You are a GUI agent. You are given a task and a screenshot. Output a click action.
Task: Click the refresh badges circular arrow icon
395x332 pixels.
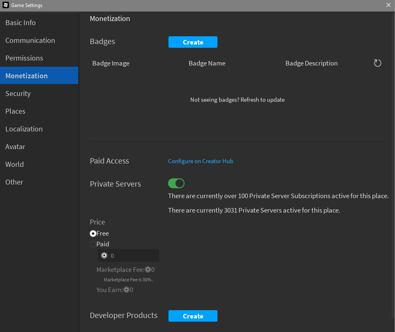coord(377,63)
